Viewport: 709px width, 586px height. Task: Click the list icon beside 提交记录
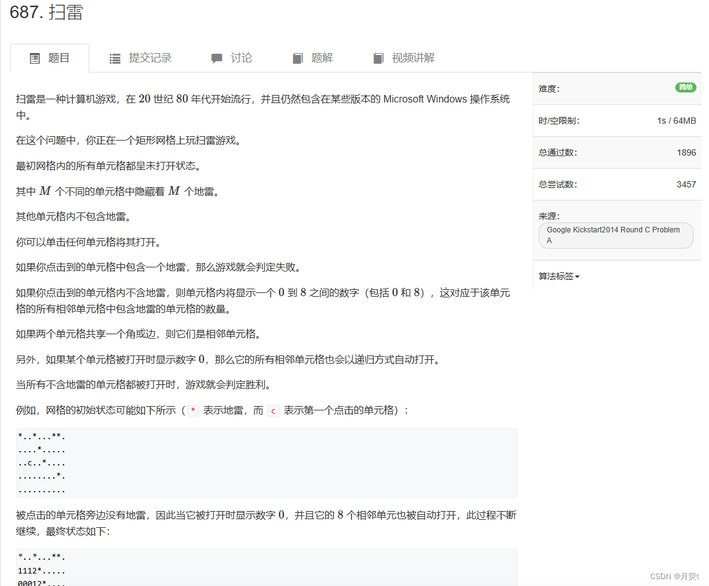pos(115,57)
